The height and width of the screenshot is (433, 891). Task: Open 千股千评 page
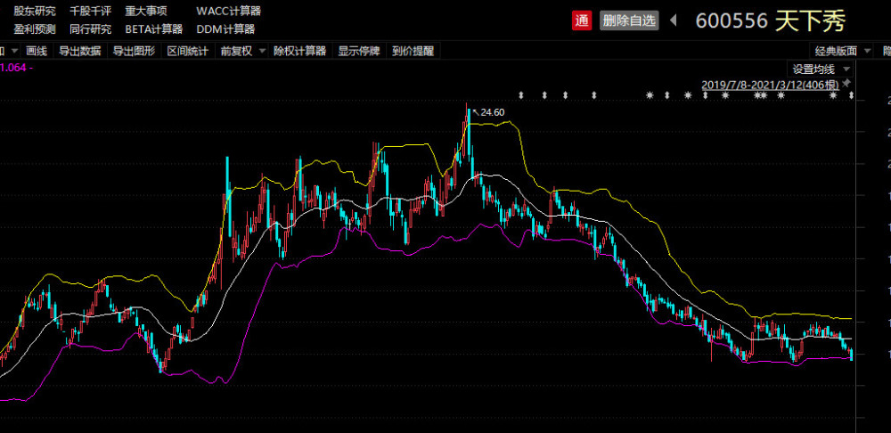pos(91,11)
